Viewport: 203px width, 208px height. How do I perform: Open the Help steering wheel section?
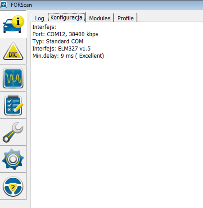[13, 186]
